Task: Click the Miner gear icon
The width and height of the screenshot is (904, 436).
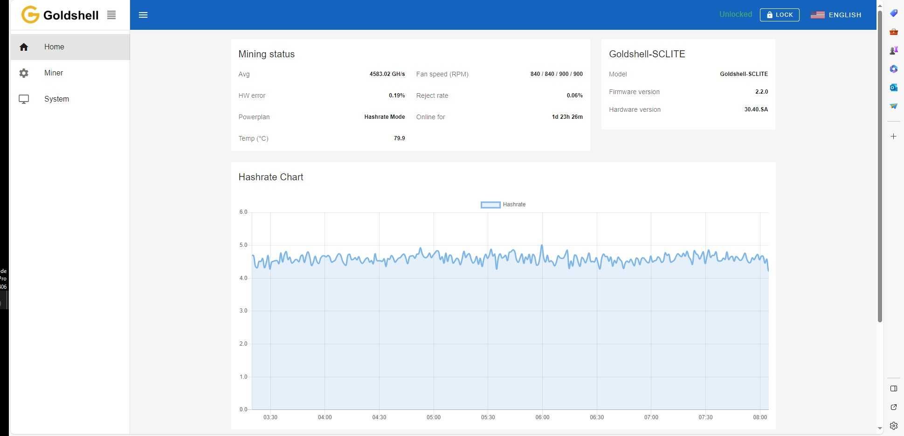Action: [x=24, y=73]
